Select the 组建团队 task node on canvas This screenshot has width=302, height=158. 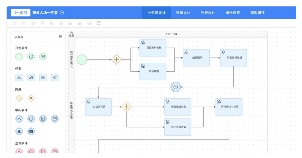[x=196, y=58]
